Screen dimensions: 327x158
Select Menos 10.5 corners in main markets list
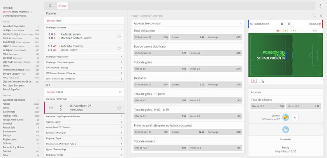click(215, 148)
